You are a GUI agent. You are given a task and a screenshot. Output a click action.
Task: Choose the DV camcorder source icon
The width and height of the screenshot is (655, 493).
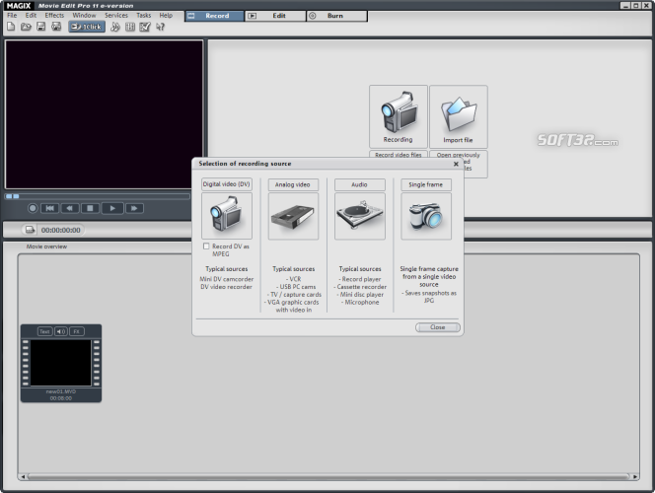click(227, 216)
